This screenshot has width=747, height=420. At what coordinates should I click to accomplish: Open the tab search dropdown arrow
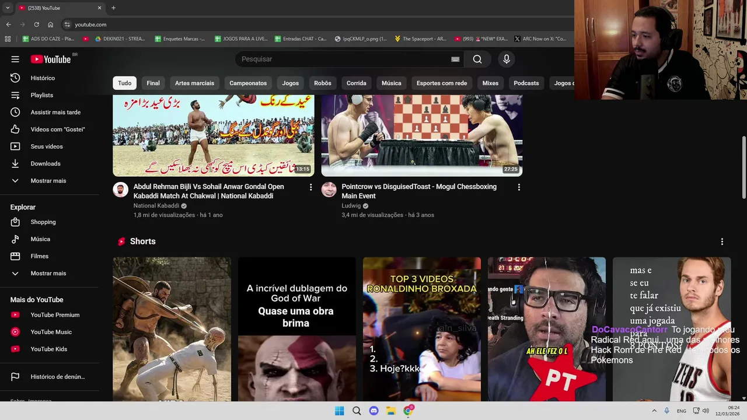[8, 8]
